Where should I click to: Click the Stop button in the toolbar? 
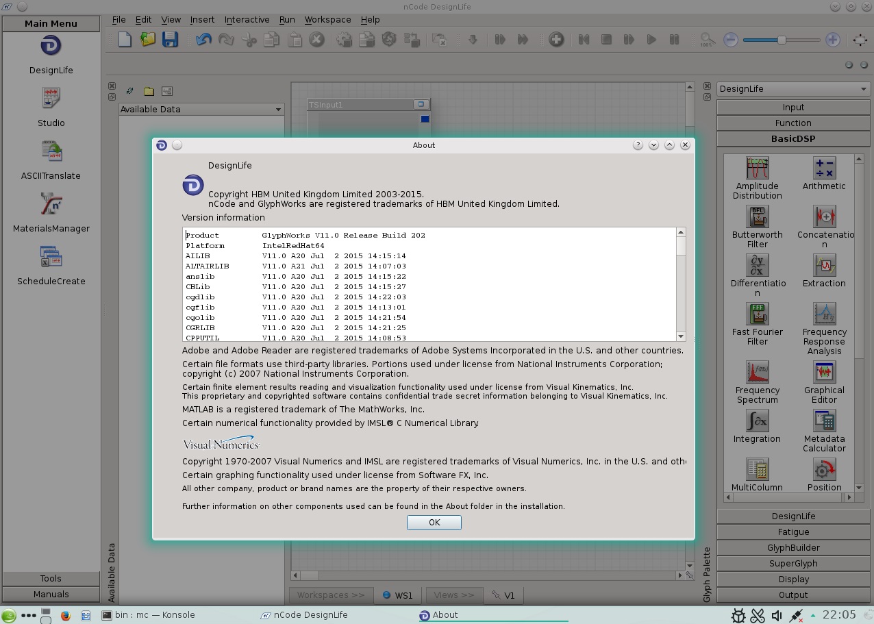coord(606,40)
